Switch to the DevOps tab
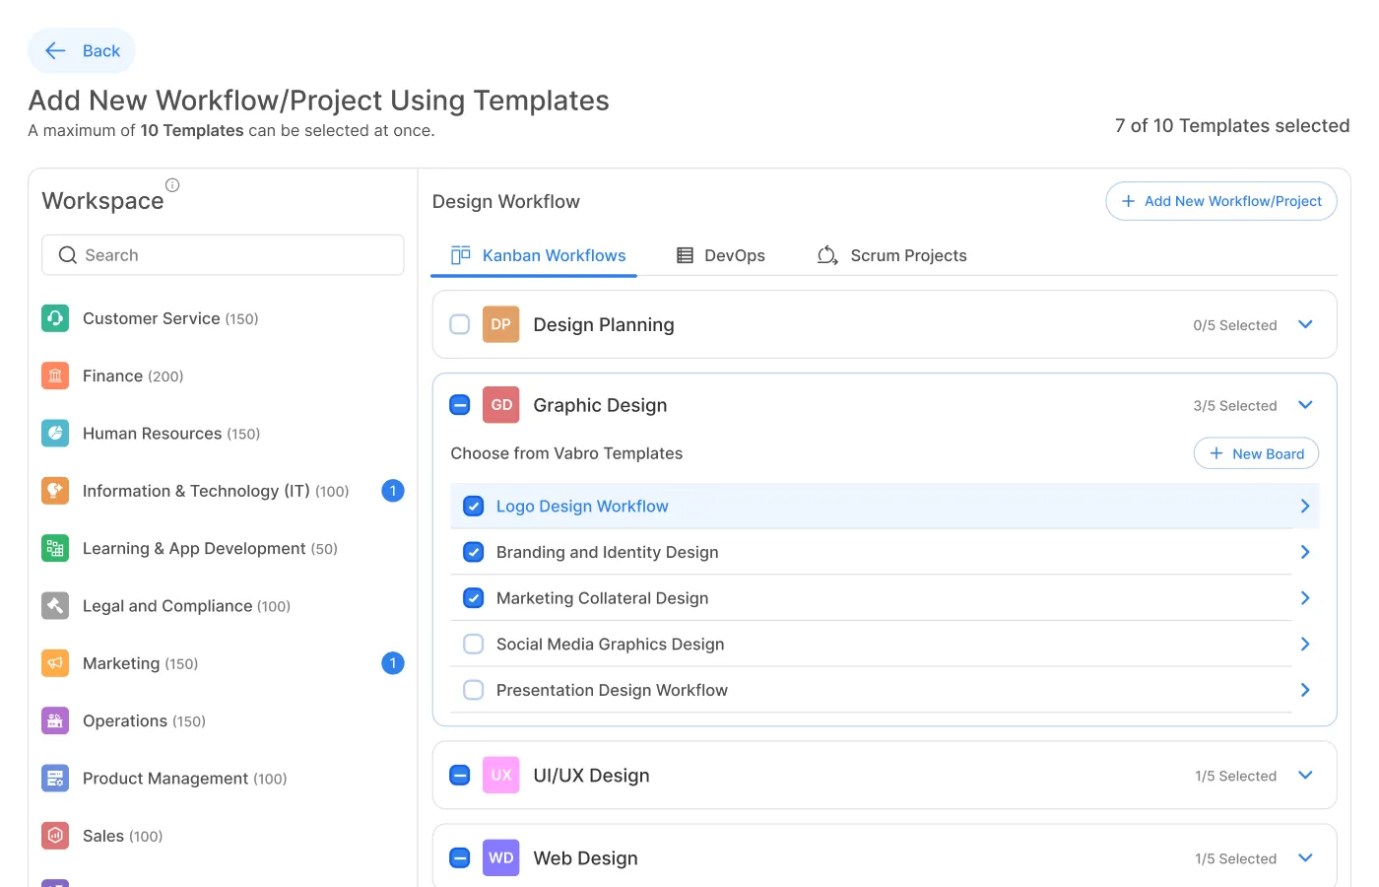 (x=721, y=255)
